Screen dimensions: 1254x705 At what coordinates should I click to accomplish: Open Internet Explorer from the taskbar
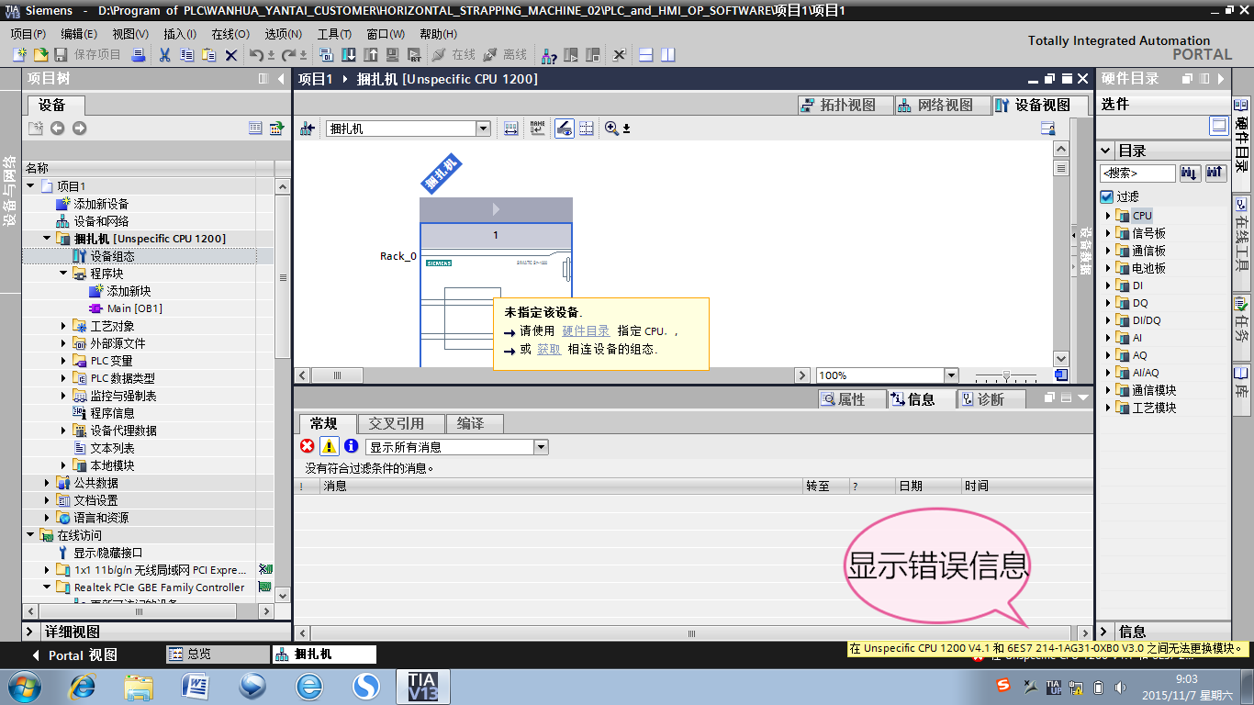84,687
